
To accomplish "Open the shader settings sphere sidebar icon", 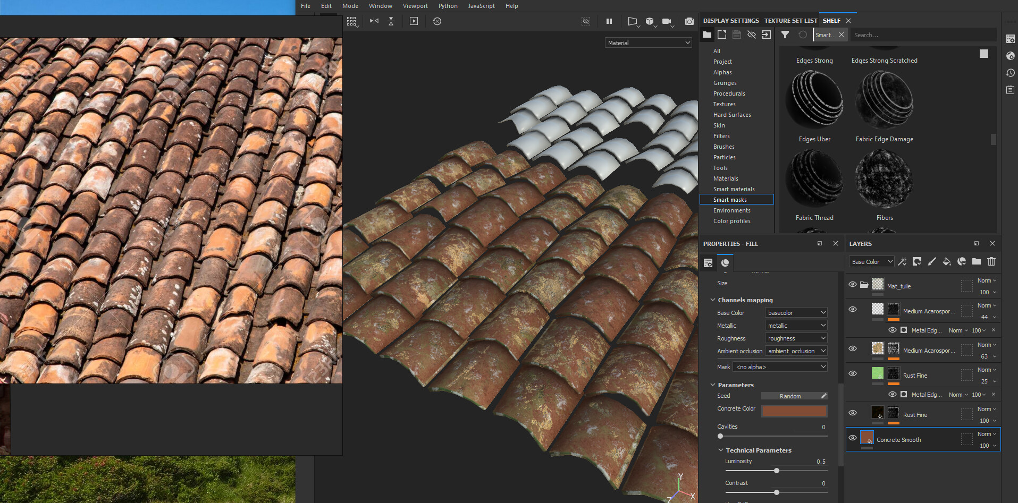I will 1011,56.
